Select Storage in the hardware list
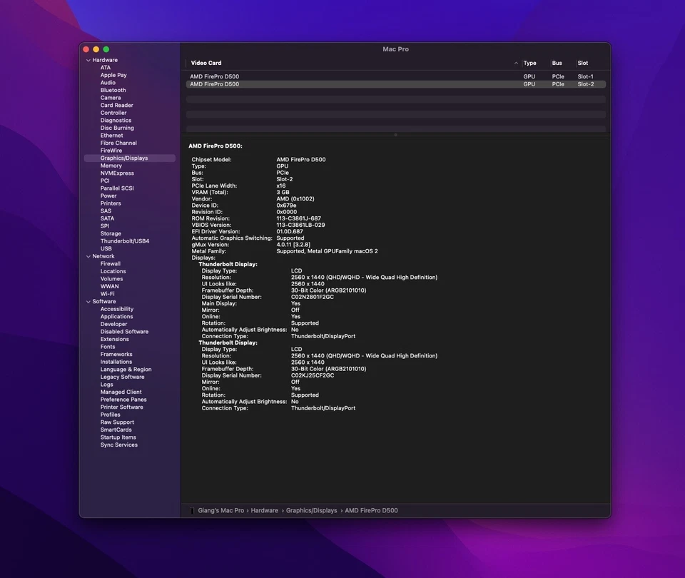The height and width of the screenshot is (578, 685). tap(111, 233)
